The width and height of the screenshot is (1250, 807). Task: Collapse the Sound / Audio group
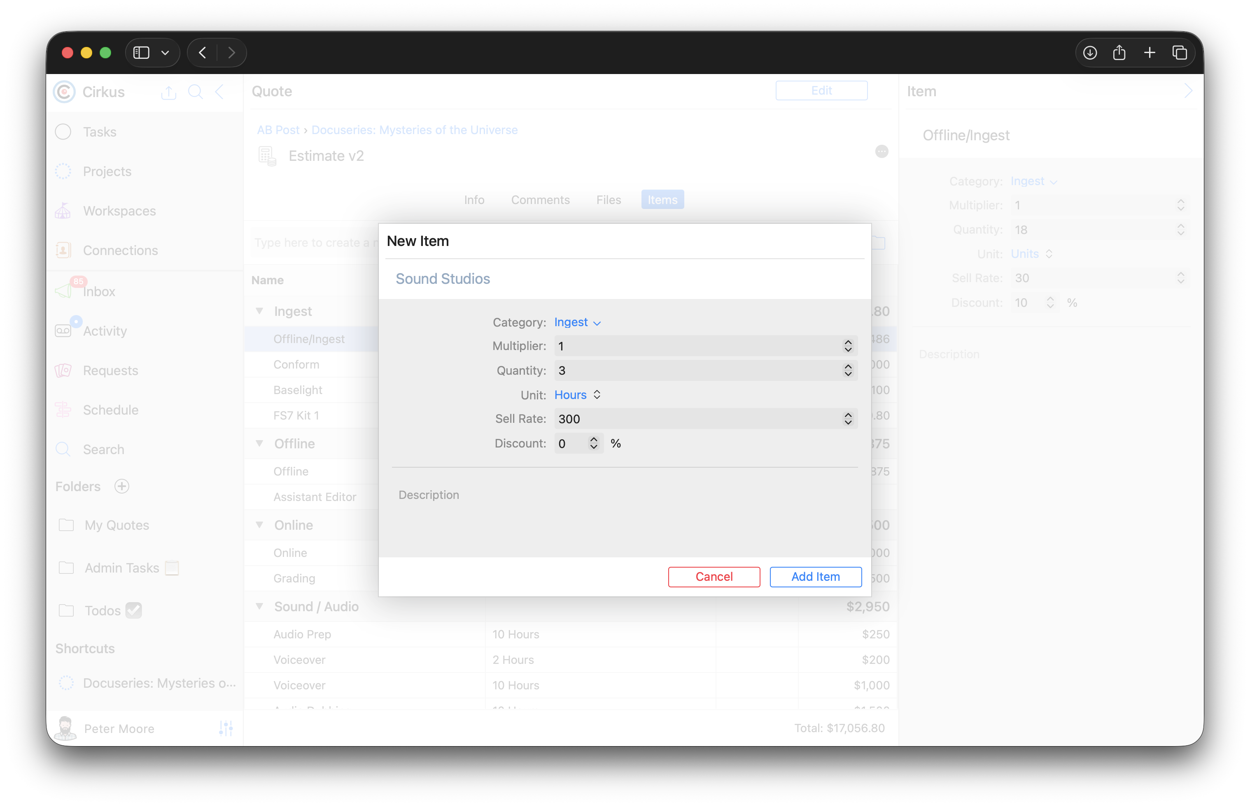(259, 606)
